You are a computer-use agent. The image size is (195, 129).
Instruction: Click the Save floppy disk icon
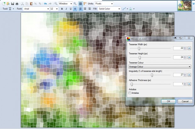(13, 3)
